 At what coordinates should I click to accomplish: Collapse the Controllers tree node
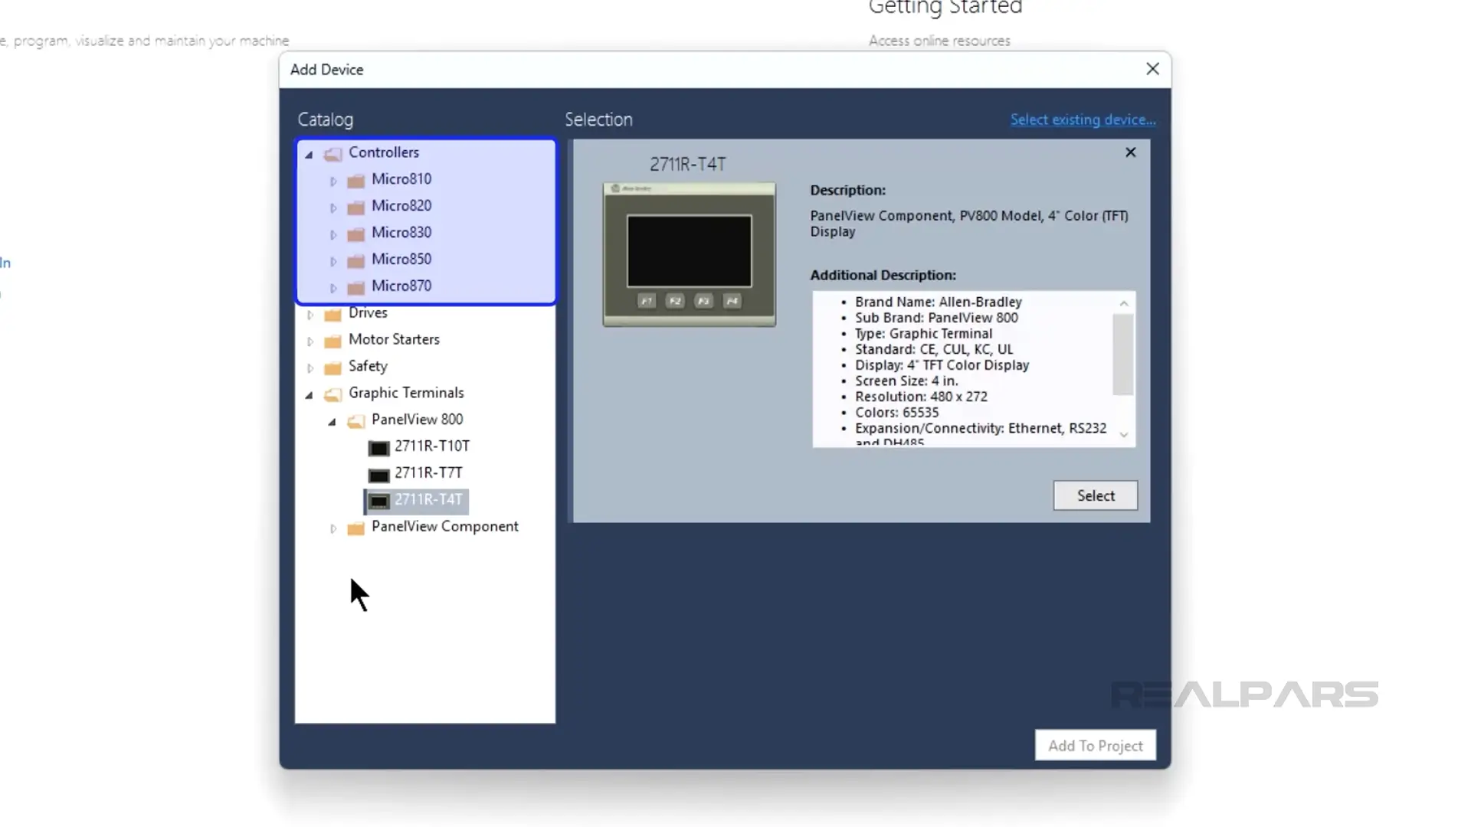310,155
